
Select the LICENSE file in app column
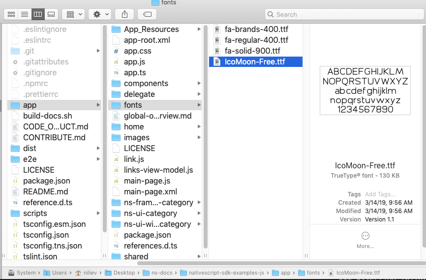[x=155, y=148]
